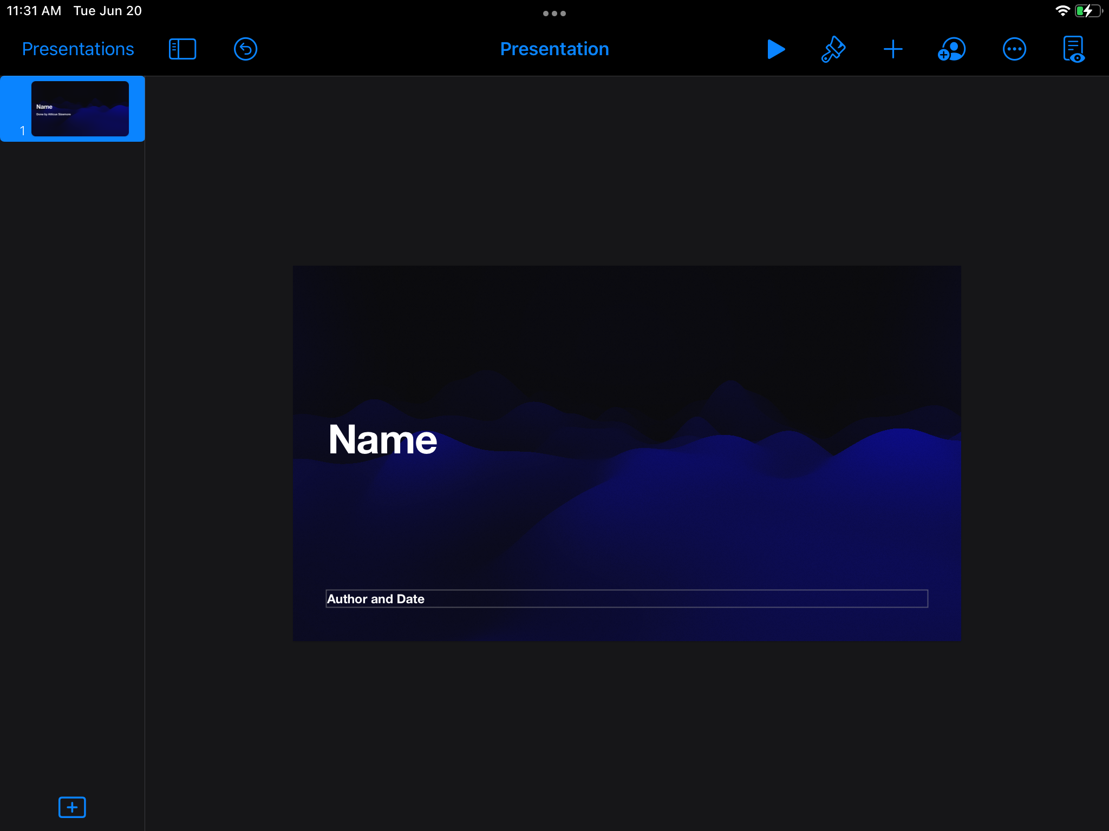
Task: Go back to Presentations browser
Action: (x=78, y=49)
